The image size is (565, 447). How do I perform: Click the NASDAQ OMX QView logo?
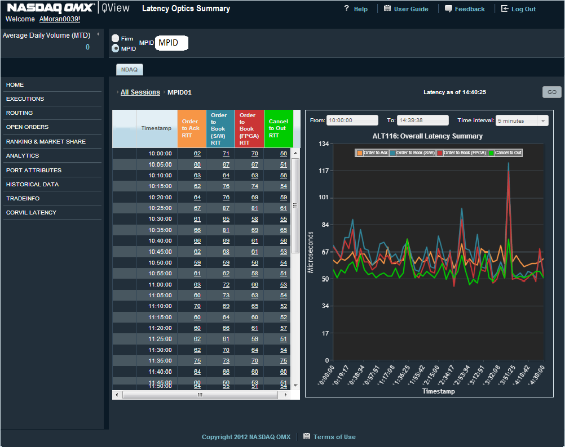pyautogui.click(x=68, y=8)
